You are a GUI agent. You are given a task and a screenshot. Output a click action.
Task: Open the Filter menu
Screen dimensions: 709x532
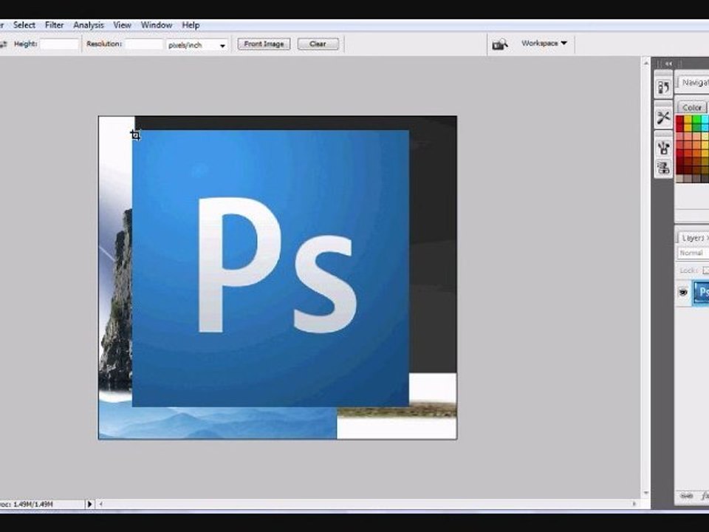(x=54, y=25)
